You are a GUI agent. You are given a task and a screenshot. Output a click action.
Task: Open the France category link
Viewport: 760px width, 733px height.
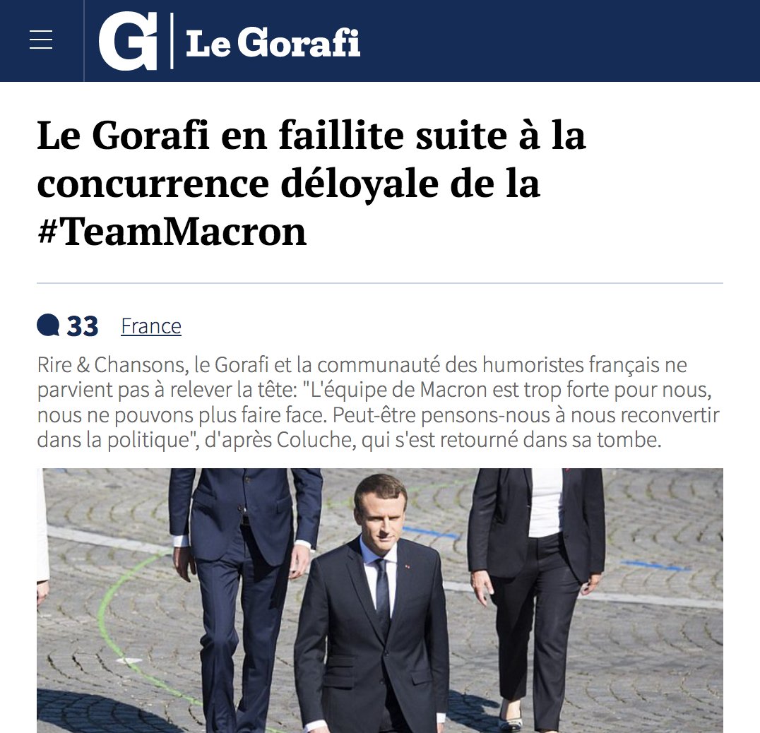(151, 326)
